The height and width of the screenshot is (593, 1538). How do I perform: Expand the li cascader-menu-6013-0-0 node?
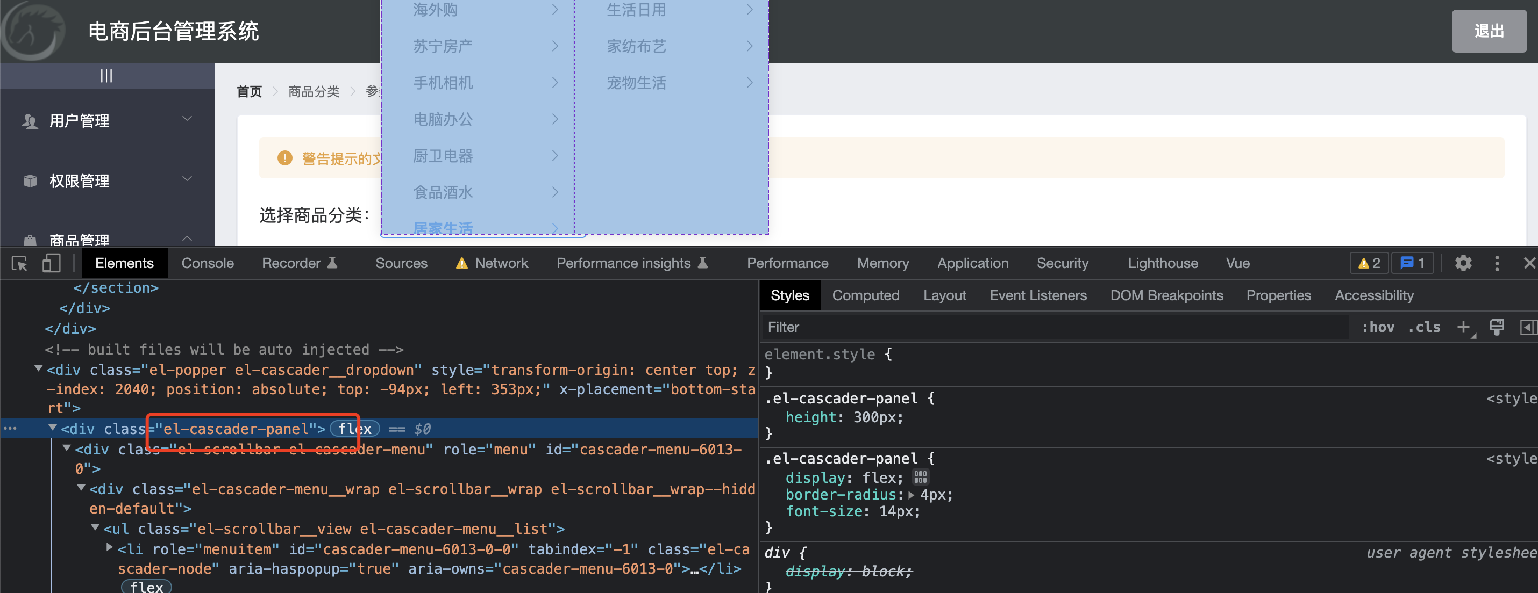[x=109, y=547]
